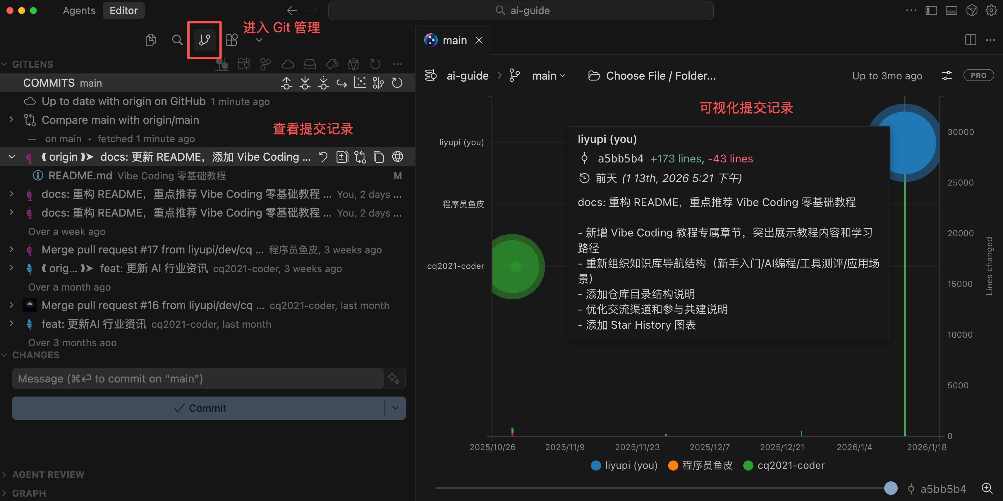The image size is (1003, 501).
Task: Switch to the Agents tab
Action: 79,11
